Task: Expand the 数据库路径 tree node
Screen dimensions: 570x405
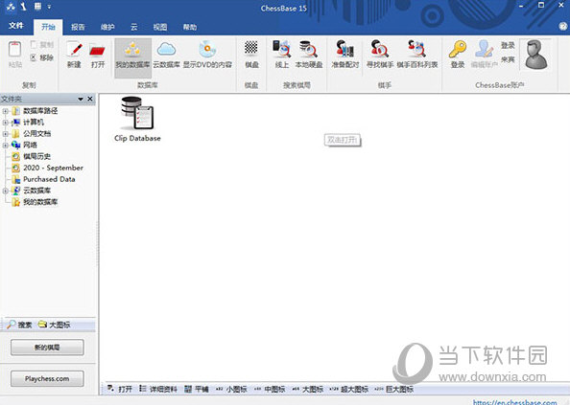Action: click(x=6, y=111)
